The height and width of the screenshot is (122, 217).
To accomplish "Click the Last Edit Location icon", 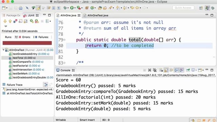I will pos(132,8).
